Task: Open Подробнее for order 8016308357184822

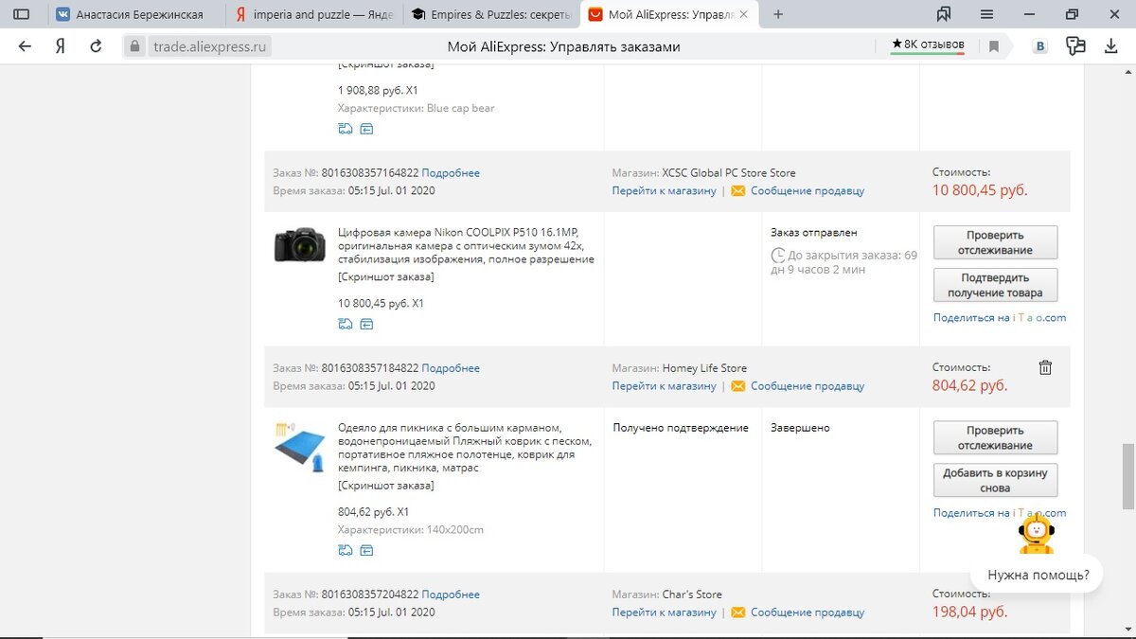Action: point(451,368)
